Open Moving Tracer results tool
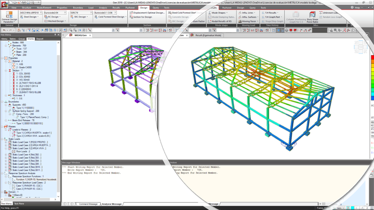 (249, 21)
